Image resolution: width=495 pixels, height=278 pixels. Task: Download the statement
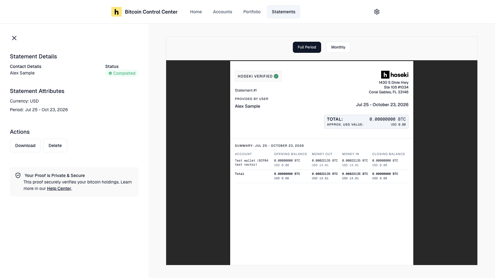tap(25, 145)
